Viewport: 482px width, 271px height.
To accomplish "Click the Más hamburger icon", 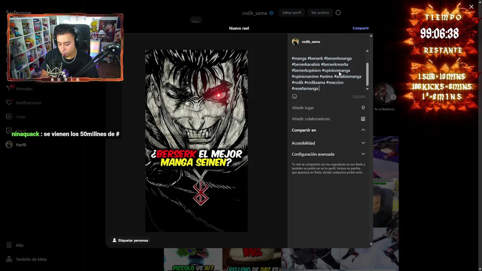I will tap(9, 245).
